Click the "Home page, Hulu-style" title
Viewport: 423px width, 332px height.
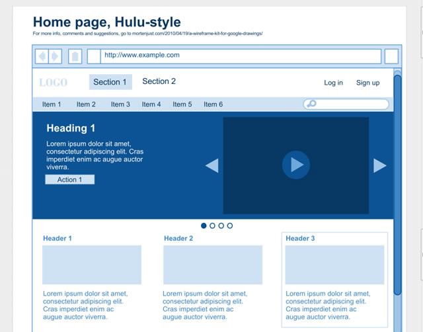click(x=107, y=22)
